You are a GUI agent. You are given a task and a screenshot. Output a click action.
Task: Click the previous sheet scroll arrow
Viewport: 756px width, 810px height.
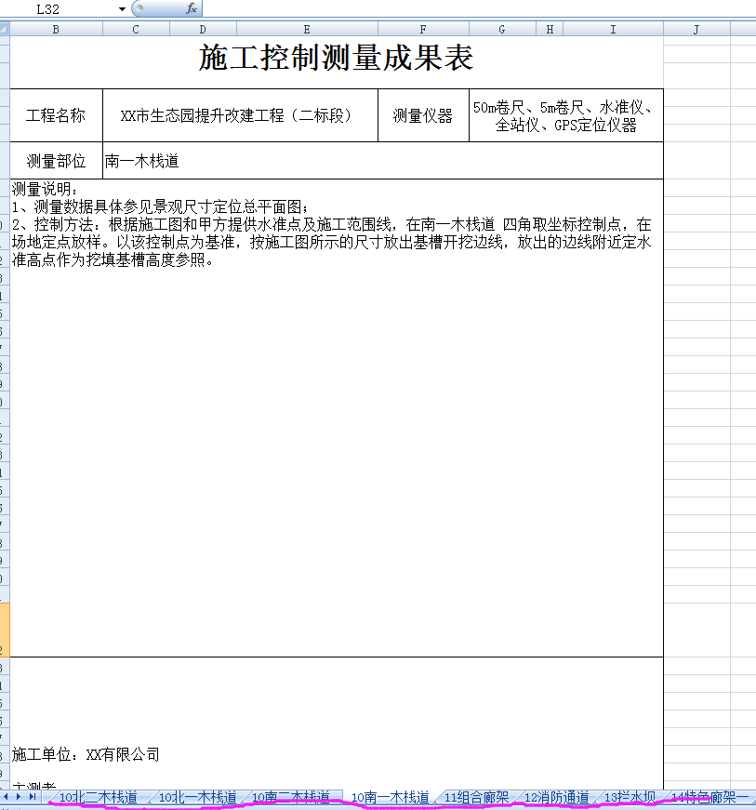coord(6,797)
